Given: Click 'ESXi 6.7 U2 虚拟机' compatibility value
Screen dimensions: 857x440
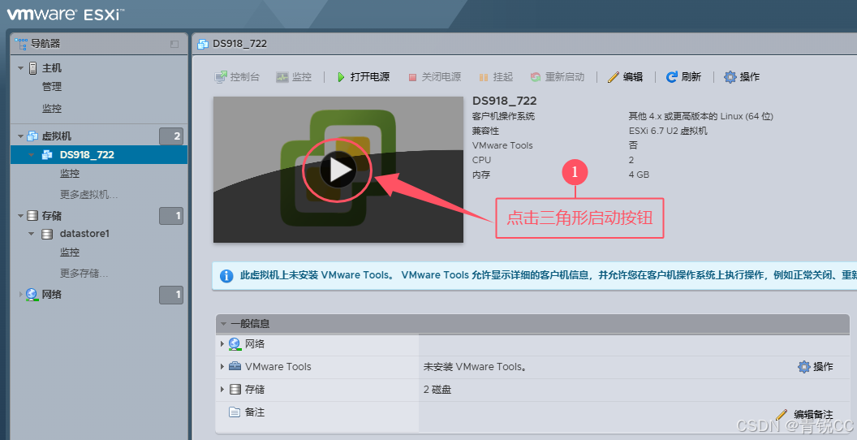Looking at the screenshot, I should [668, 132].
